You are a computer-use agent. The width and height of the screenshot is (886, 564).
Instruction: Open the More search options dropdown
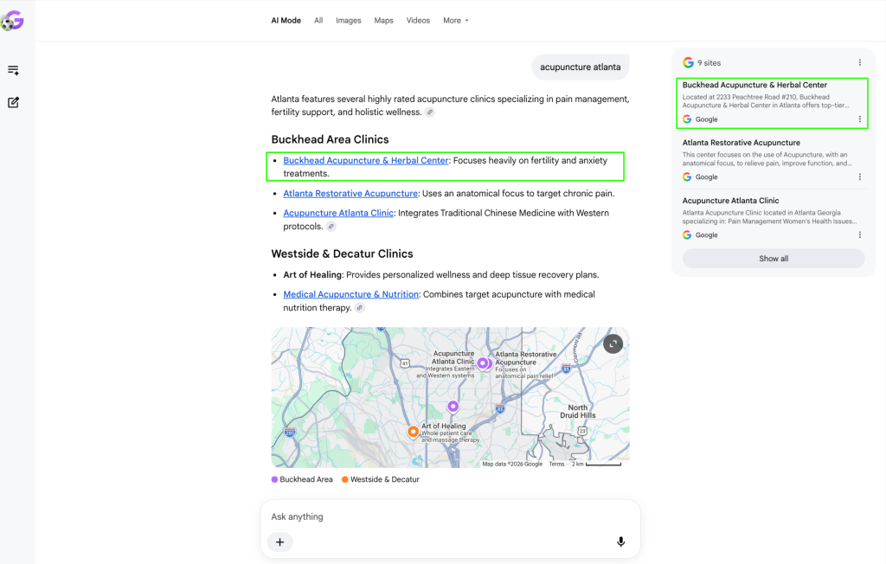455,21
